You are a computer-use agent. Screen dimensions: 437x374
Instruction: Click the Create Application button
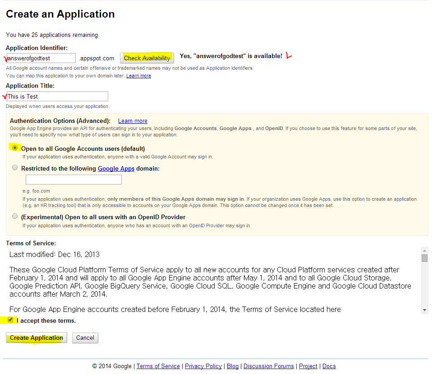coord(37,338)
